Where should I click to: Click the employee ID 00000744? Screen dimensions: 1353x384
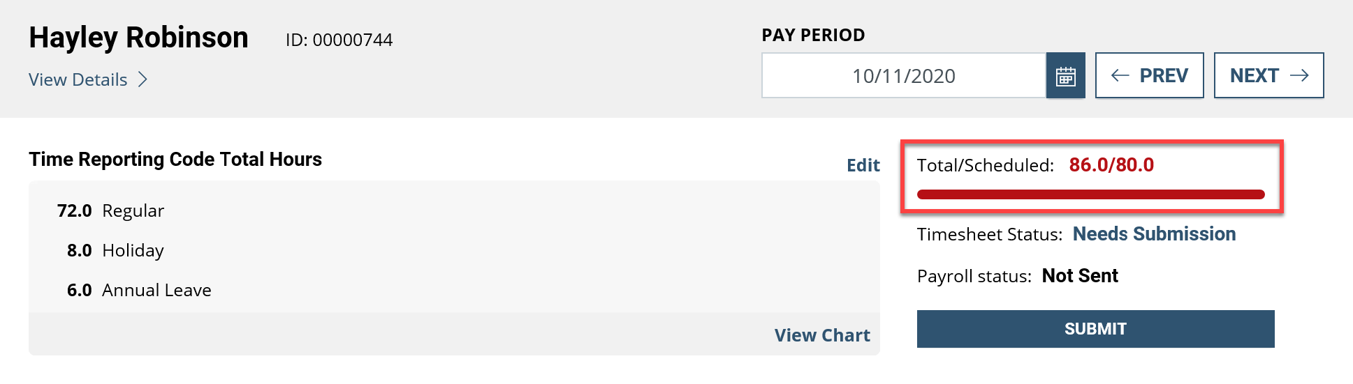click(339, 40)
